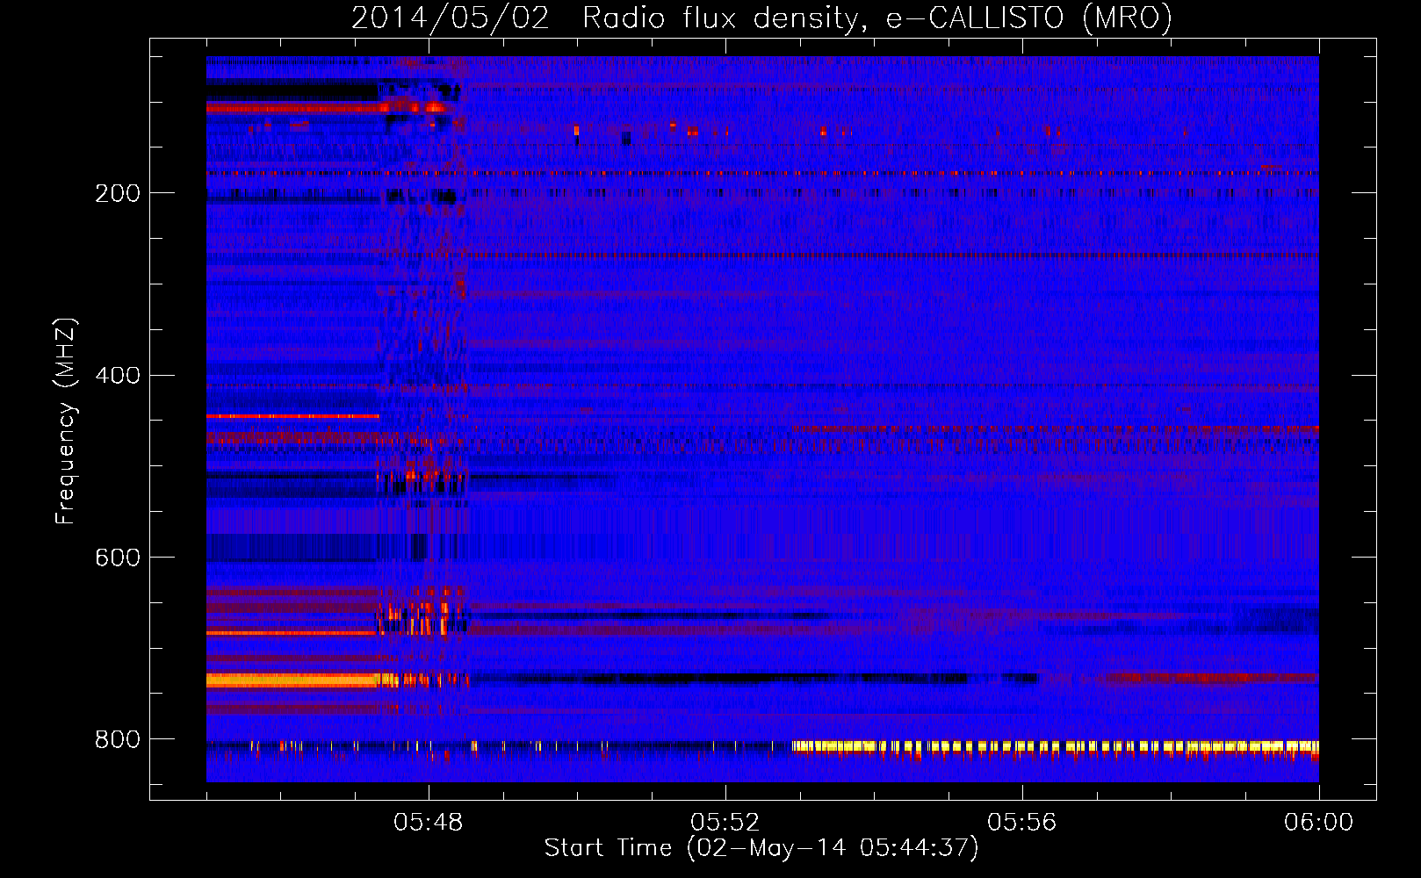Click the plot title mentioning e-CALLISTO (MRO)
Viewport: 1421px width, 878px height.
(x=761, y=18)
